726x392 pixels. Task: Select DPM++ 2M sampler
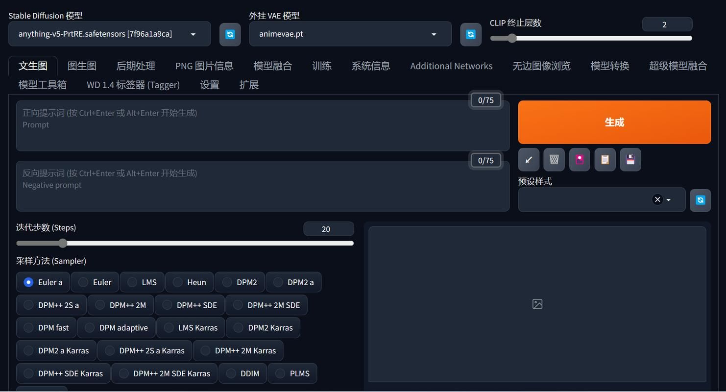point(121,305)
